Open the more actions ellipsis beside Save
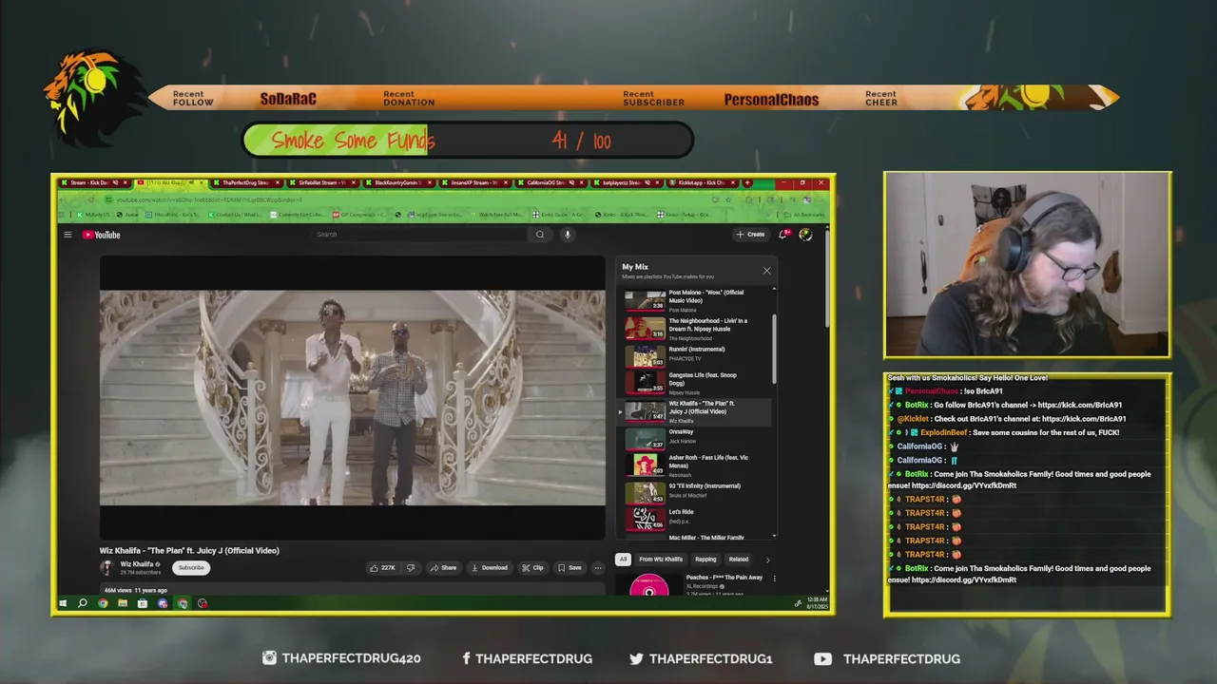1217x684 pixels. click(x=598, y=568)
